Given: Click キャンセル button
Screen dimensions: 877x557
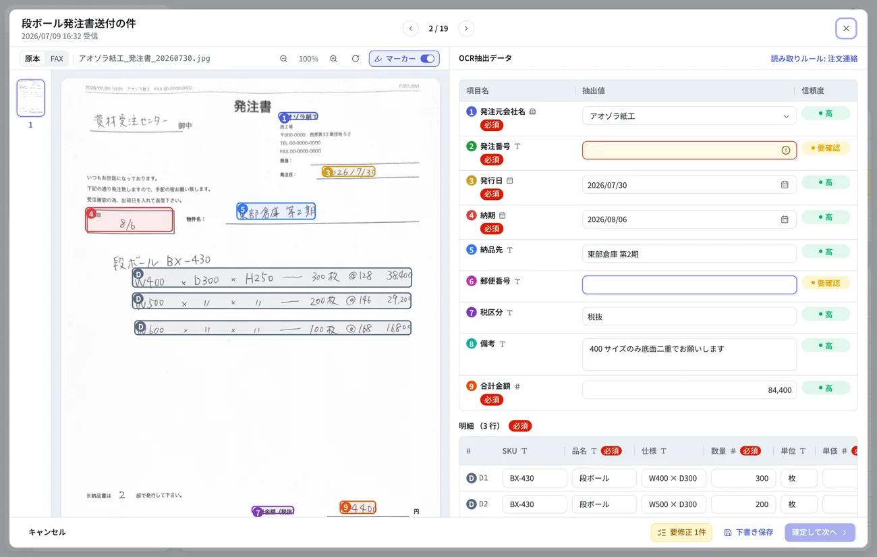Looking at the screenshot, I should 47,532.
